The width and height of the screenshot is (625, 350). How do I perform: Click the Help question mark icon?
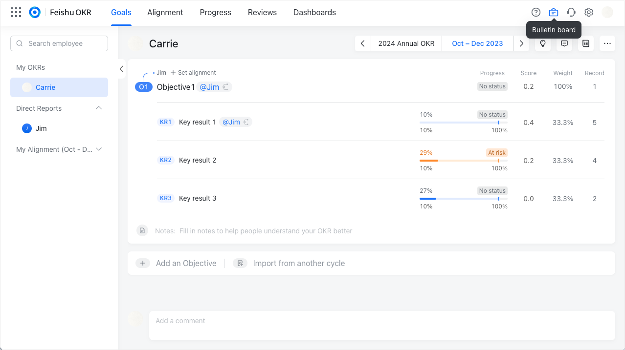pyautogui.click(x=536, y=12)
